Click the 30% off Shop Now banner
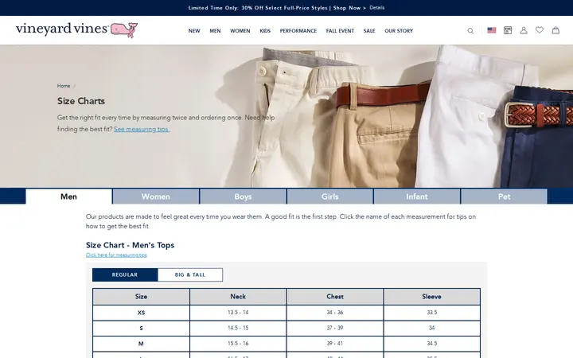The width and height of the screenshot is (573, 358). coord(277,8)
